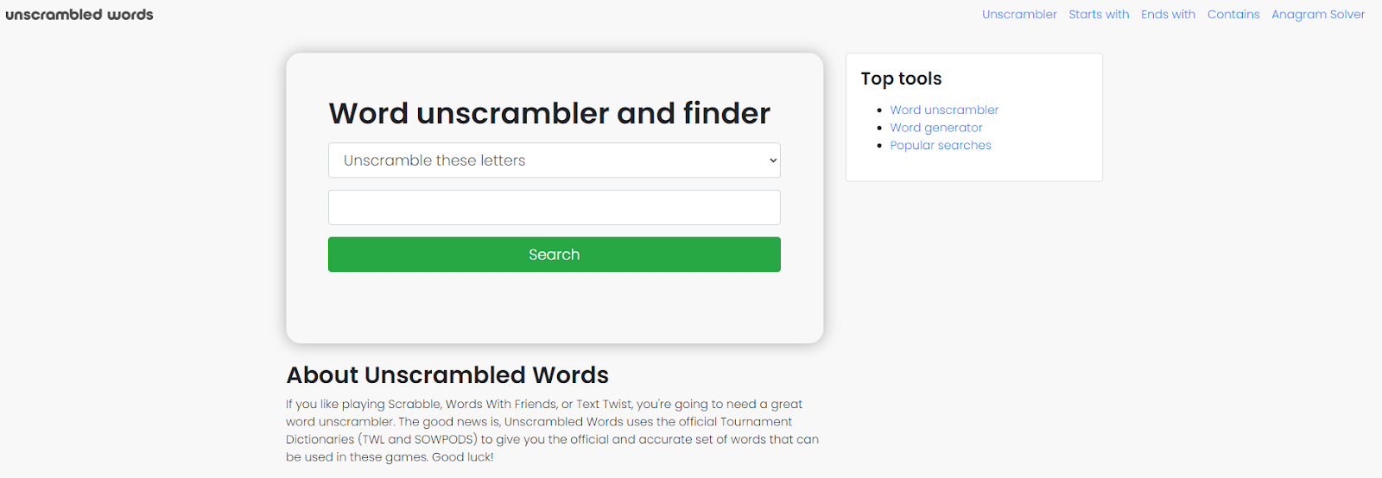Select Contains in the top navigation

pyautogui.click(x=1233, y=15)
